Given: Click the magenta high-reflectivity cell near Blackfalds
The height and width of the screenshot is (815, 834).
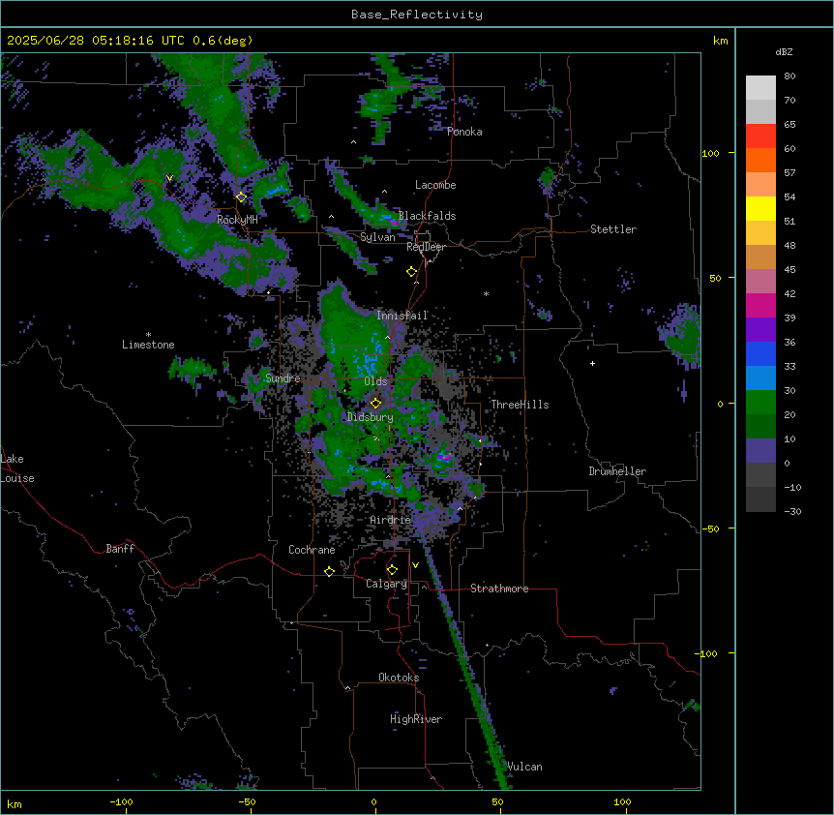Looking at the screenshot, I should click(397, 222).
